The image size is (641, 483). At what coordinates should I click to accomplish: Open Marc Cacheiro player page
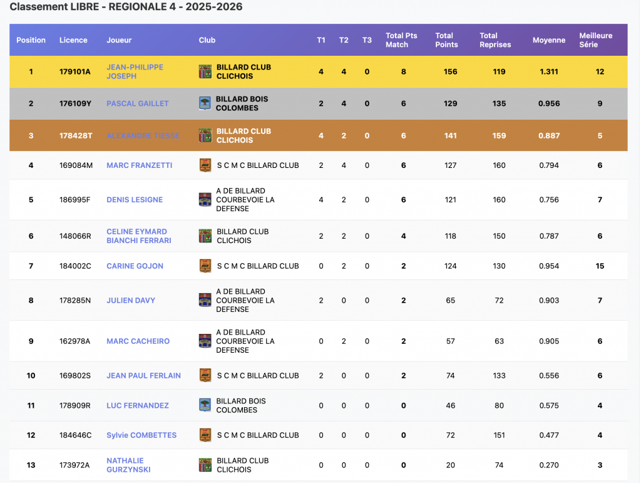pyautogui.click(x=138, y=341)
